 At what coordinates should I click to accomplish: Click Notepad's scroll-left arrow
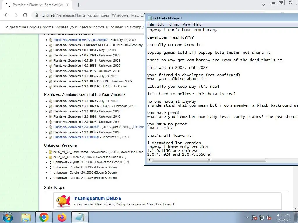[149, 160]
